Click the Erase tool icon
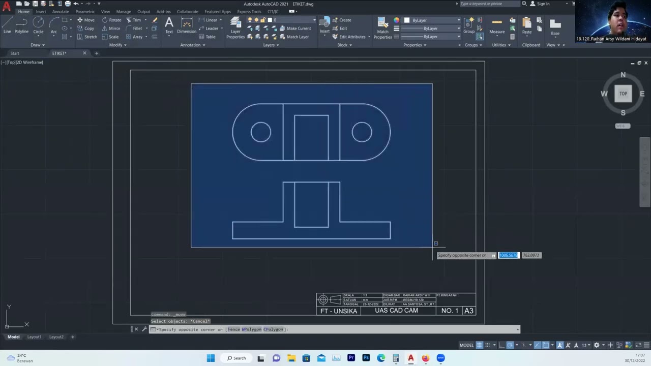The image size is (651, 366). pos(155,20)
